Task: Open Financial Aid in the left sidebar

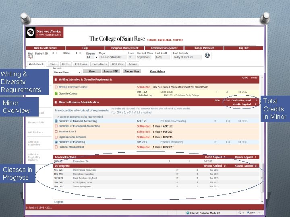Action: point(36,122)
